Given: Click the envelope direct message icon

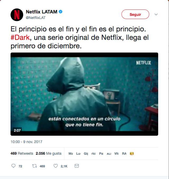Looking at the screenshot, I should coord(77,166).
